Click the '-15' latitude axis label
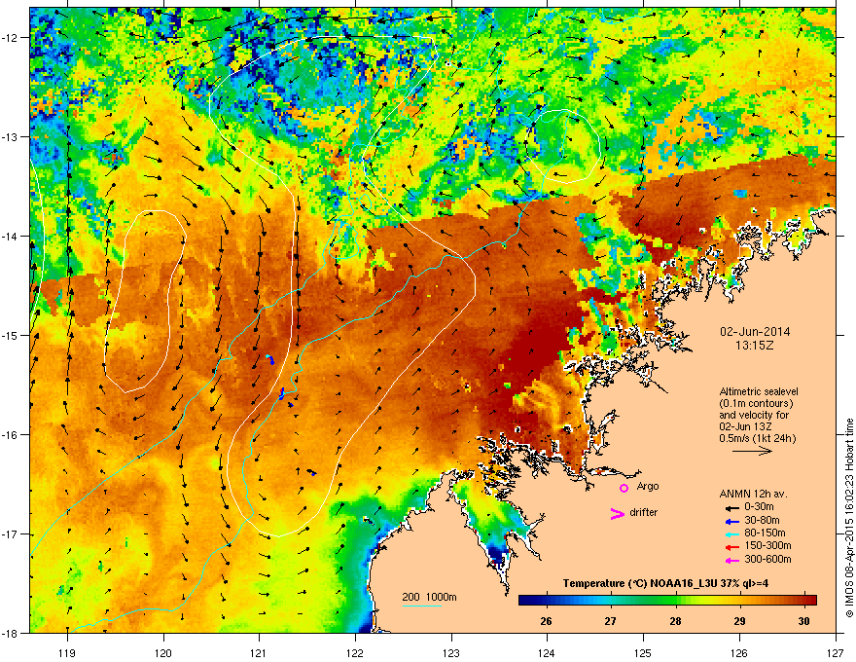This screenshot has height=662, width=856. (x=10, y=335)
